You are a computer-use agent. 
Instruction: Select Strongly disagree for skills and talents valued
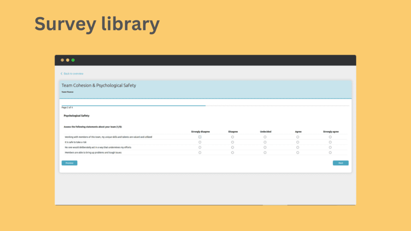(200, 137)
